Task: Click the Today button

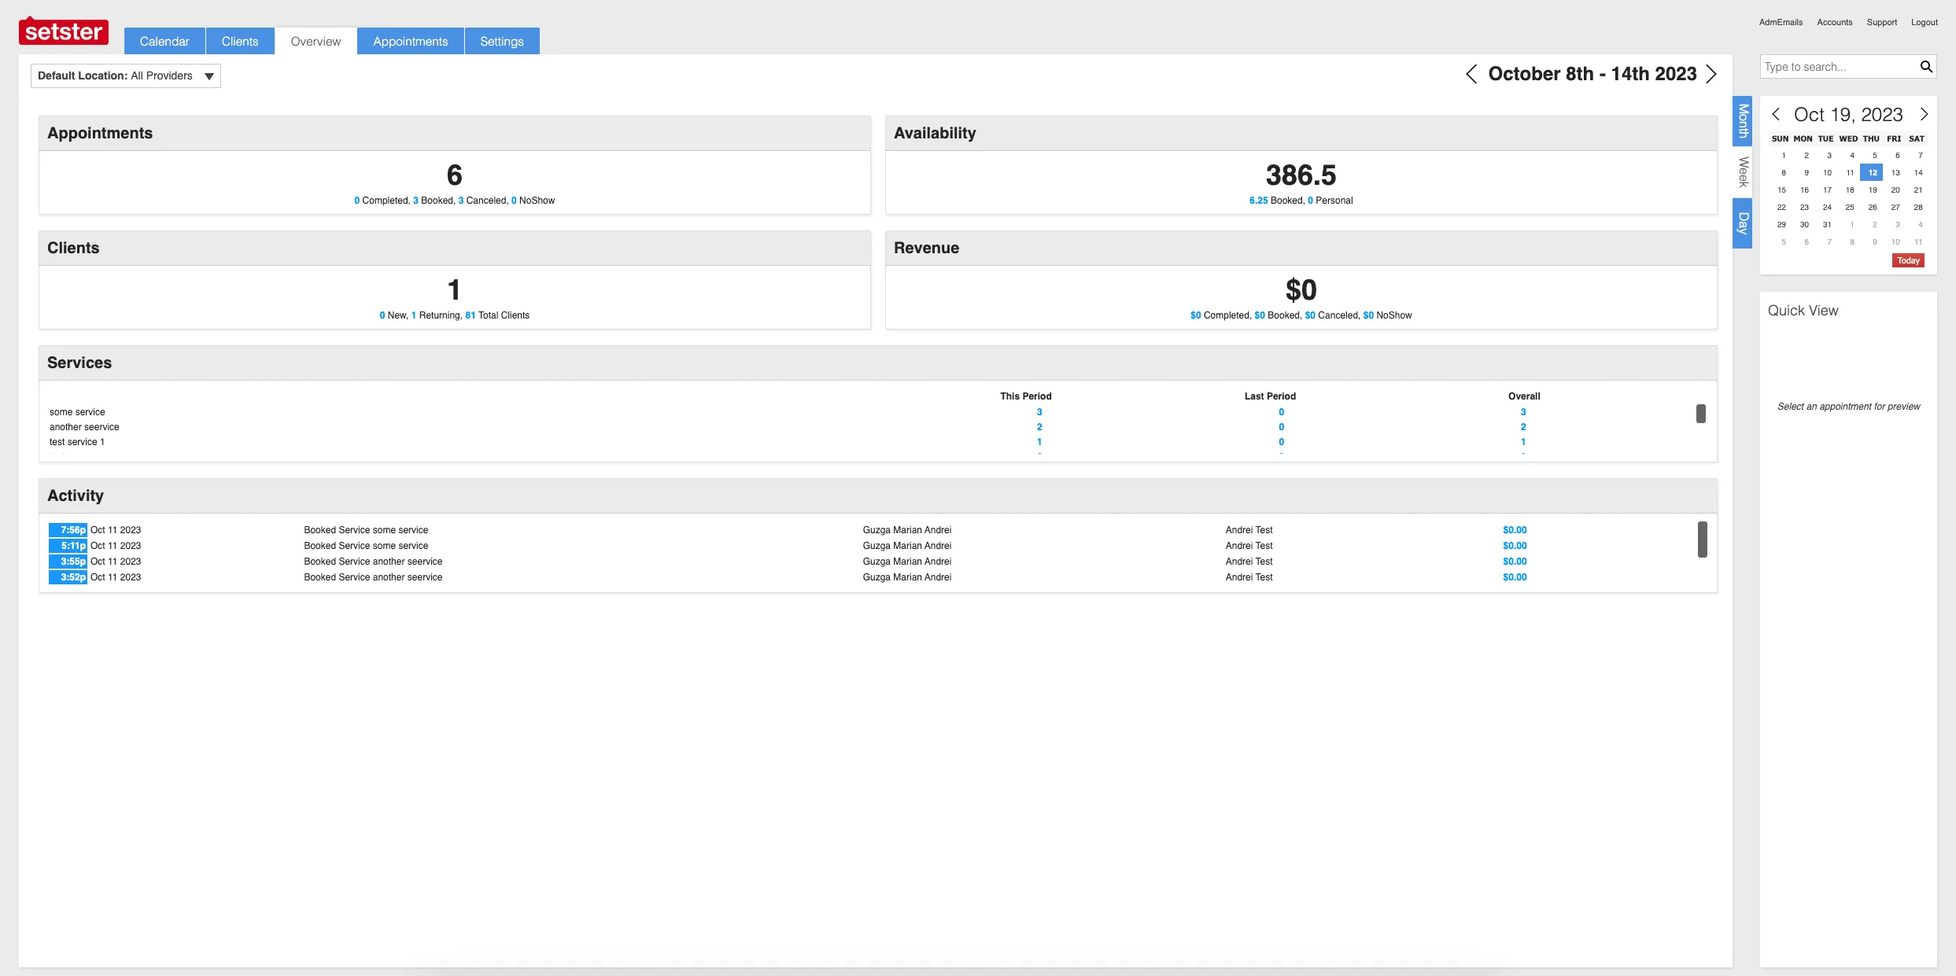Action: click(1907, 261)
